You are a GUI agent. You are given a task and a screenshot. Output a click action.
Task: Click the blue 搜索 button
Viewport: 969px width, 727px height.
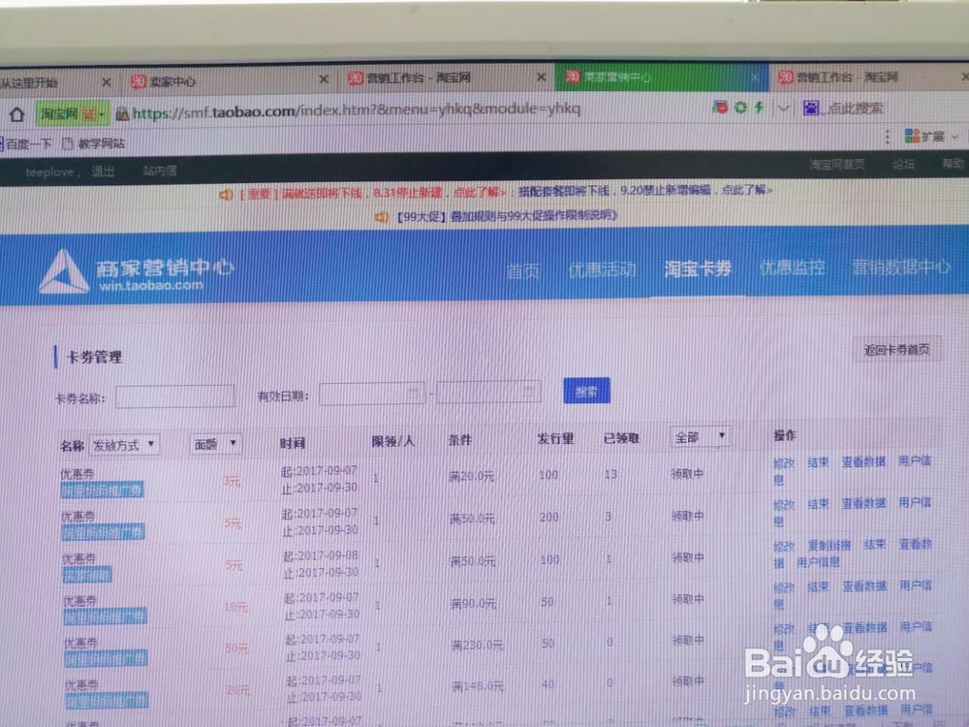[586, 391]
